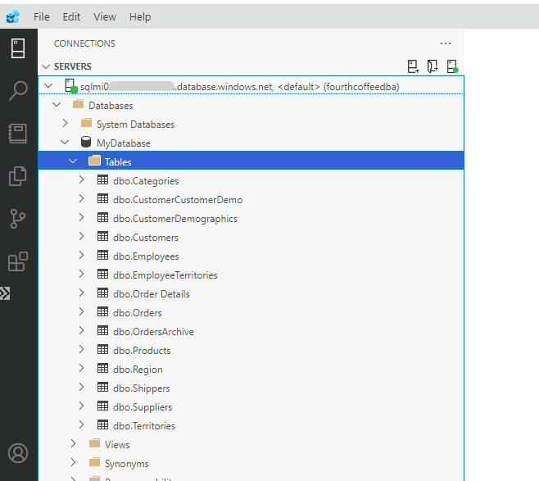Screen dimensions: 539x481
Task: Click the SERVERS section header label
Action: (x=73, y=66)
